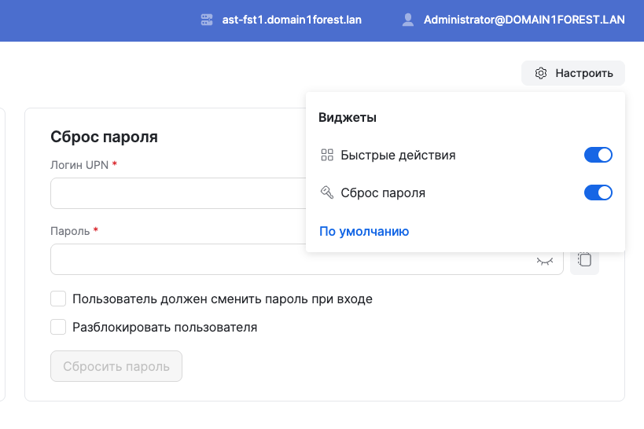Click the server icon beside ast-fst1.domain1forest.lan

(207, 20)
